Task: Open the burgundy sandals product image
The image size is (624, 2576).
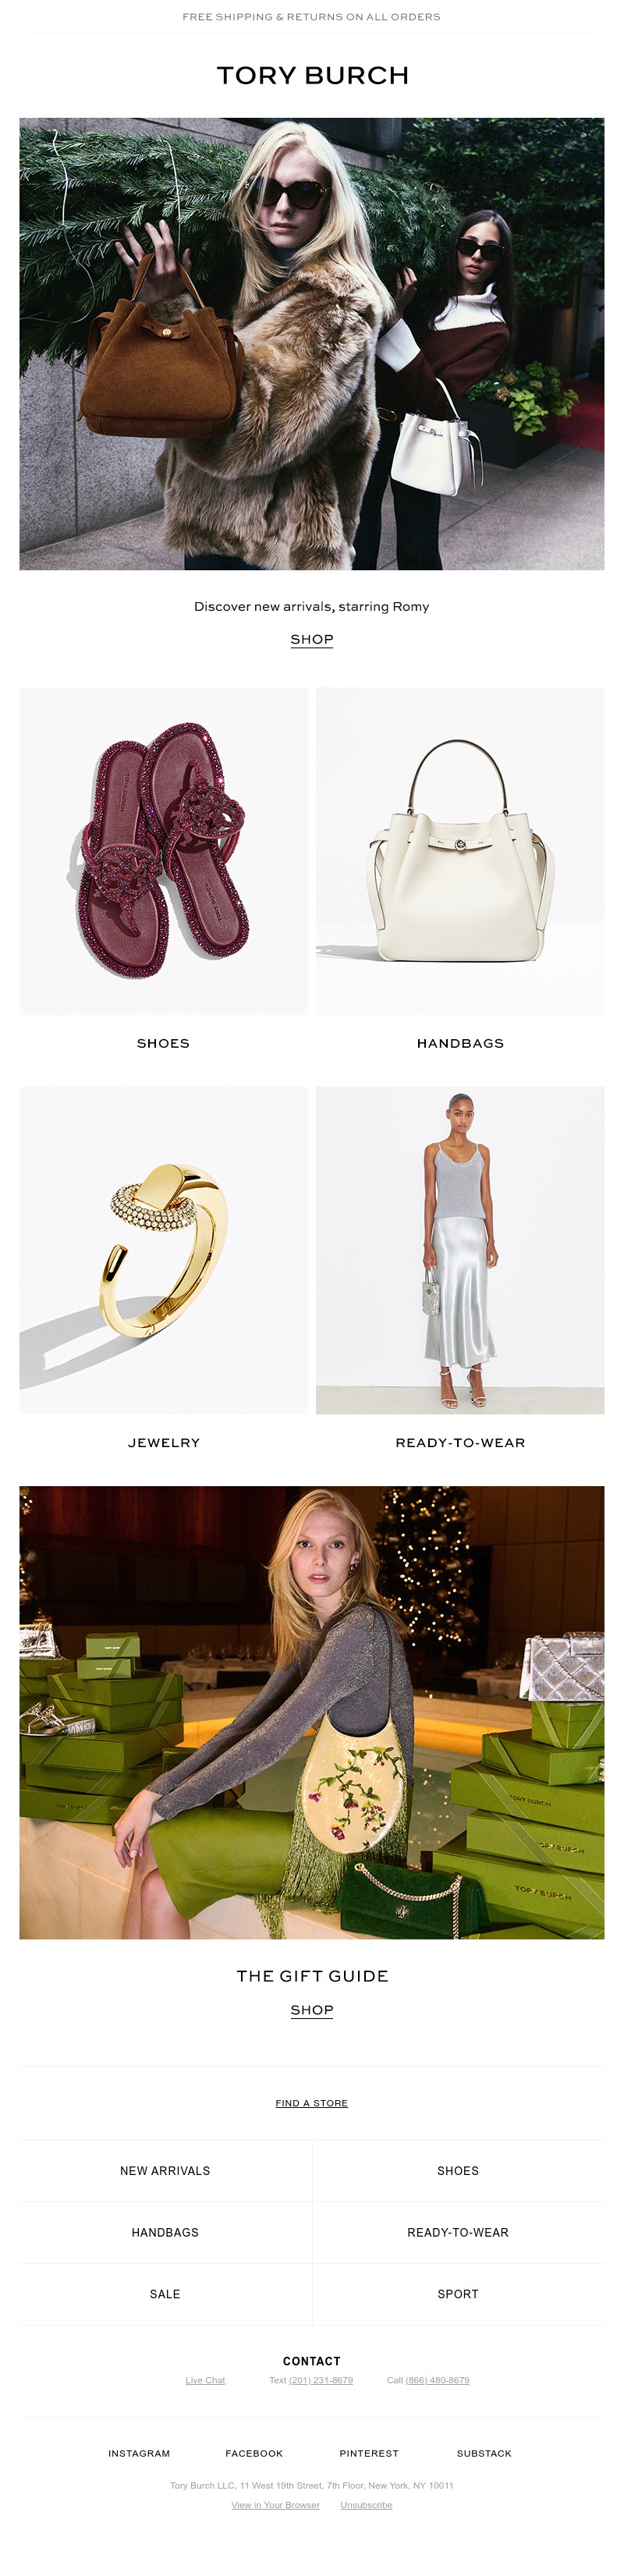Action: [x=164, y=851]
